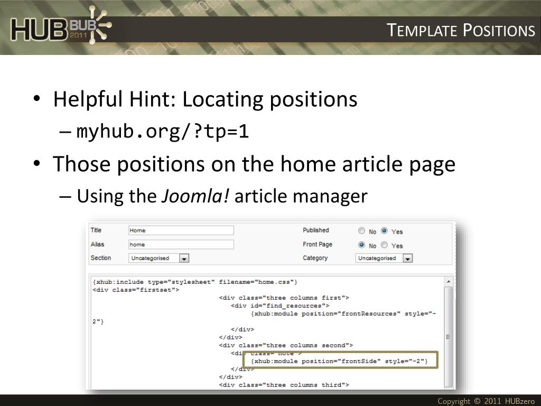Click the Published label
Screen dimensions: 541x406
316,230
